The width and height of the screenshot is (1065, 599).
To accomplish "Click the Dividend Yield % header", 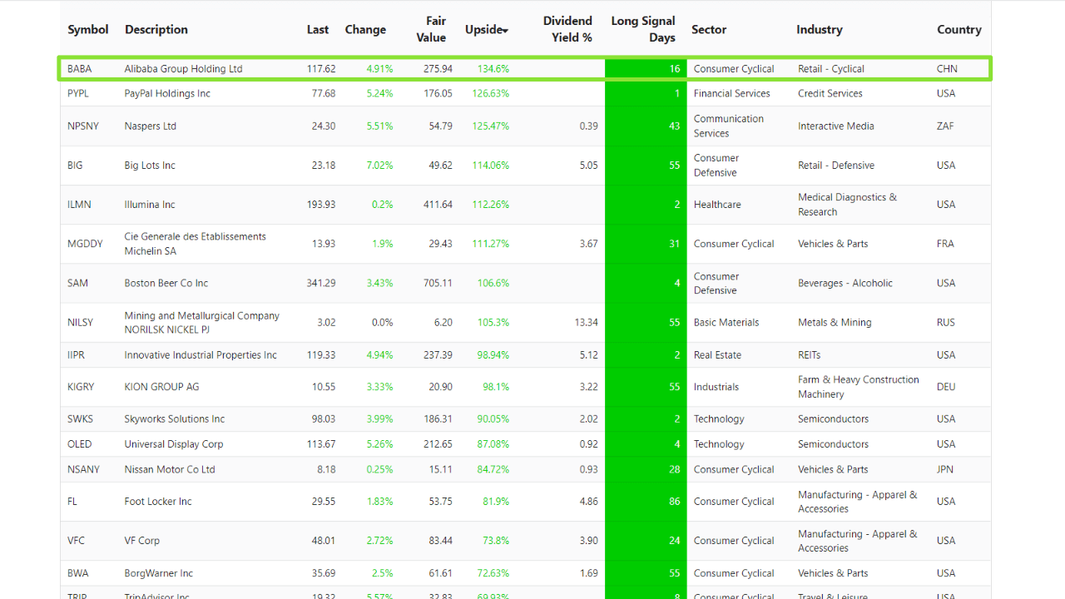I will (x=567, y=29).
